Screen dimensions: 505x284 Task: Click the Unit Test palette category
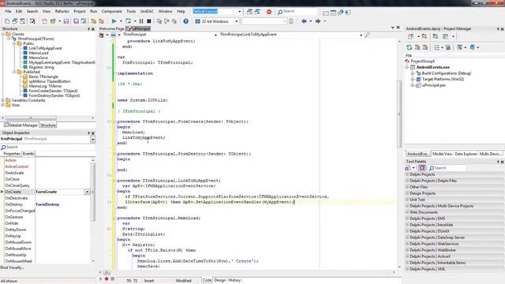click(x=454, y=200)
